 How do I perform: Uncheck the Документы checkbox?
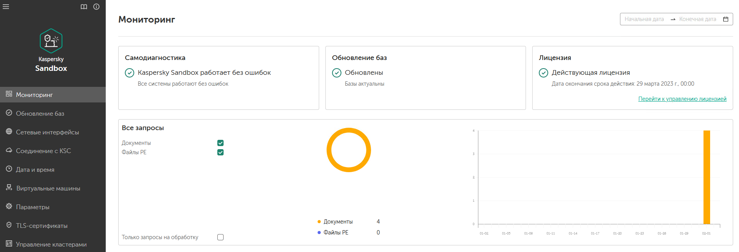(220, 143)
